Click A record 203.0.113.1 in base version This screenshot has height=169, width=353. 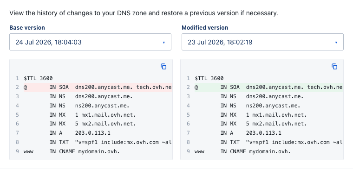tap(80, 133)
